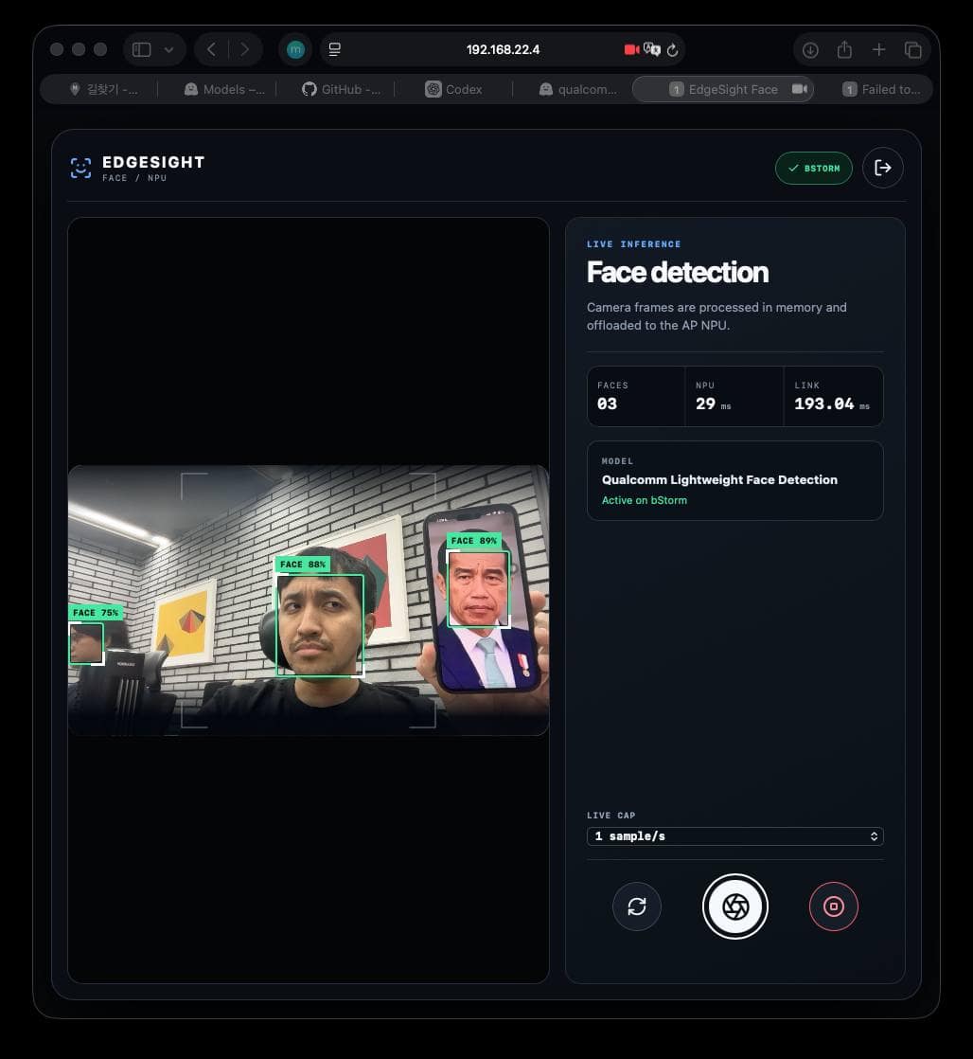Screen dimensions: 973x1059
Task: Click the NPU latency value 29 ms
Action: pyautogui.click(x=714, y=404)
